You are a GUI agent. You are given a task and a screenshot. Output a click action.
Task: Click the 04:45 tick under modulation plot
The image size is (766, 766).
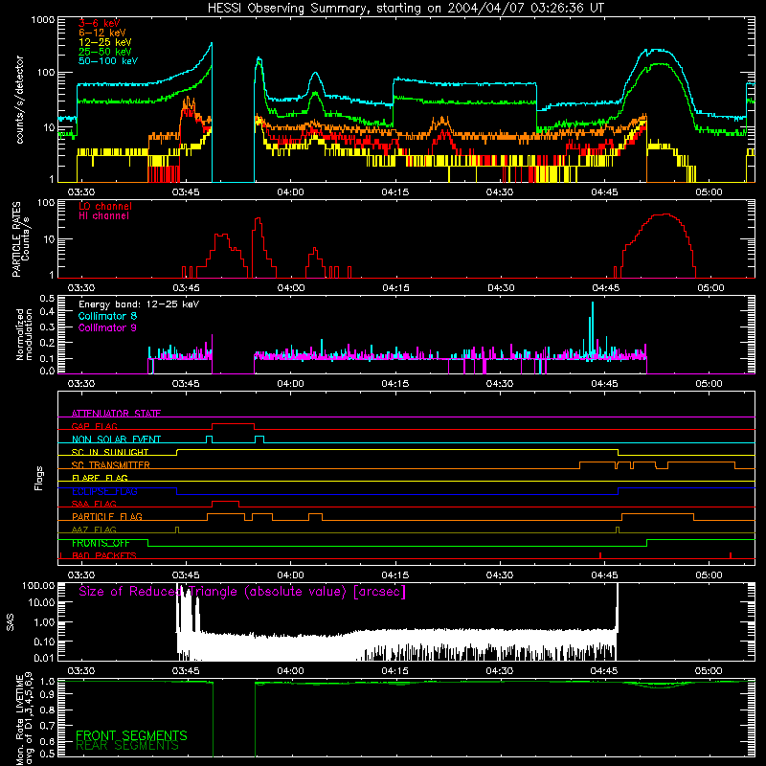coord(605,384)
